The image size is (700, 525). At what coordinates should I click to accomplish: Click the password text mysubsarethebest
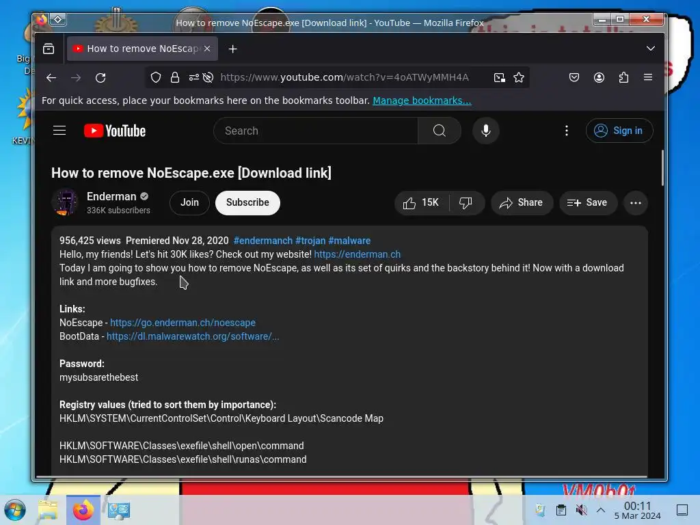[x=98, y=377]
